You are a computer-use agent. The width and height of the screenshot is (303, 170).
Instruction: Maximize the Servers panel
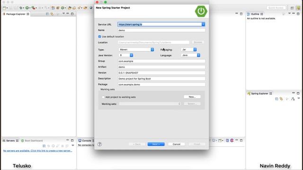72,141
